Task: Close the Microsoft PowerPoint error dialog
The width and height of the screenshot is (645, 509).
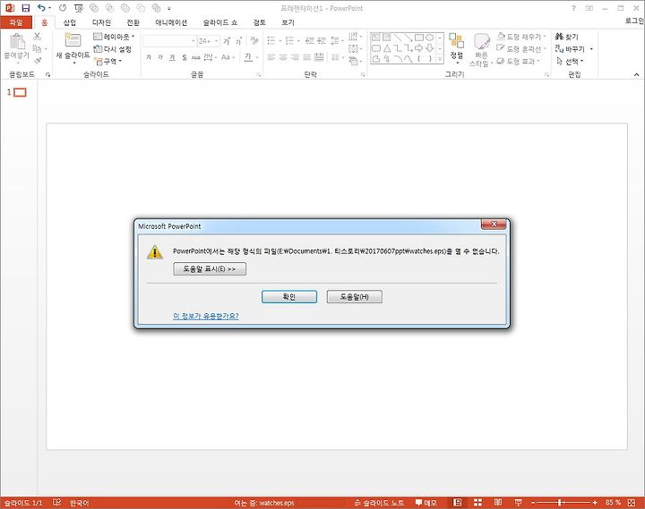Action: [494, 224]
